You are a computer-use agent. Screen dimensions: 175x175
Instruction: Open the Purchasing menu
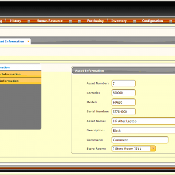[95, 21]
